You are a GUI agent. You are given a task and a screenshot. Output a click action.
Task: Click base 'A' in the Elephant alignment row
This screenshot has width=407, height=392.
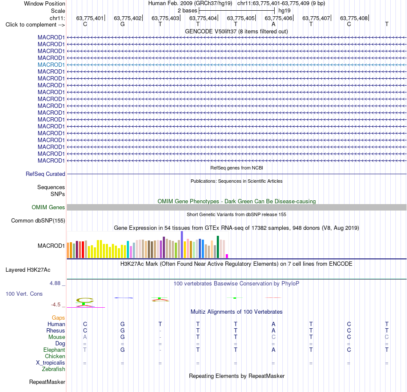273,350
